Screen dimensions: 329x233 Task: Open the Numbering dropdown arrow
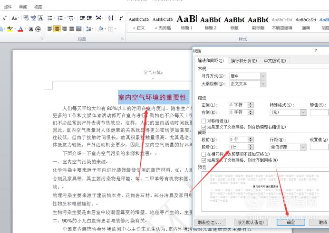65,19
